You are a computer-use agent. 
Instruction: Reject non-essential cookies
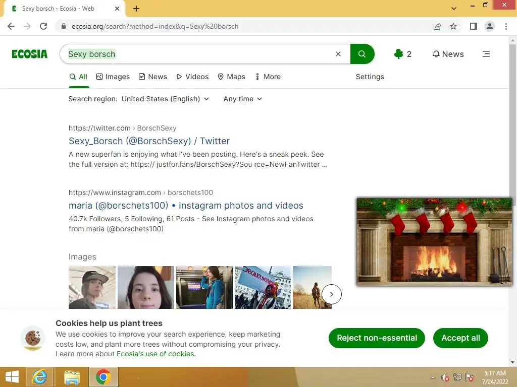point(377,338)
